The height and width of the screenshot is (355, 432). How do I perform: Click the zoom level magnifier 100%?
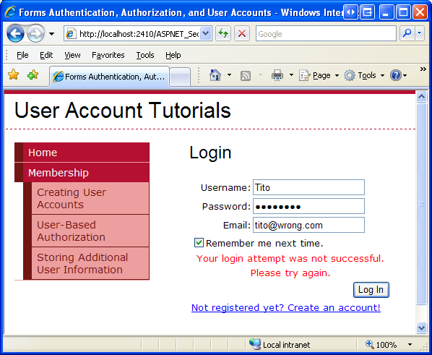pyautogui.click(x=381, y=345)
